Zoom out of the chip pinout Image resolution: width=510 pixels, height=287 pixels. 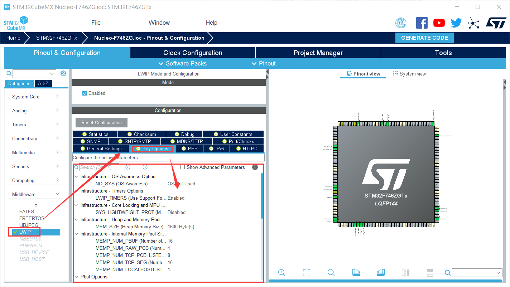331,273
